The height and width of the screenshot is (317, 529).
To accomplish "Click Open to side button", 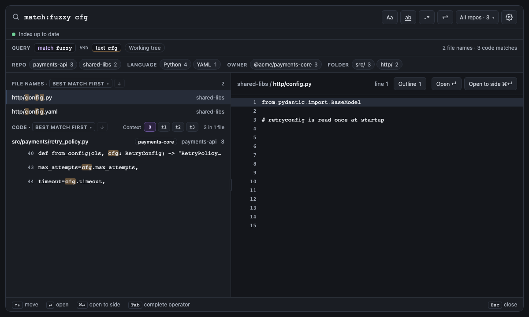I will pyautogui.click(x=491, y=84).
